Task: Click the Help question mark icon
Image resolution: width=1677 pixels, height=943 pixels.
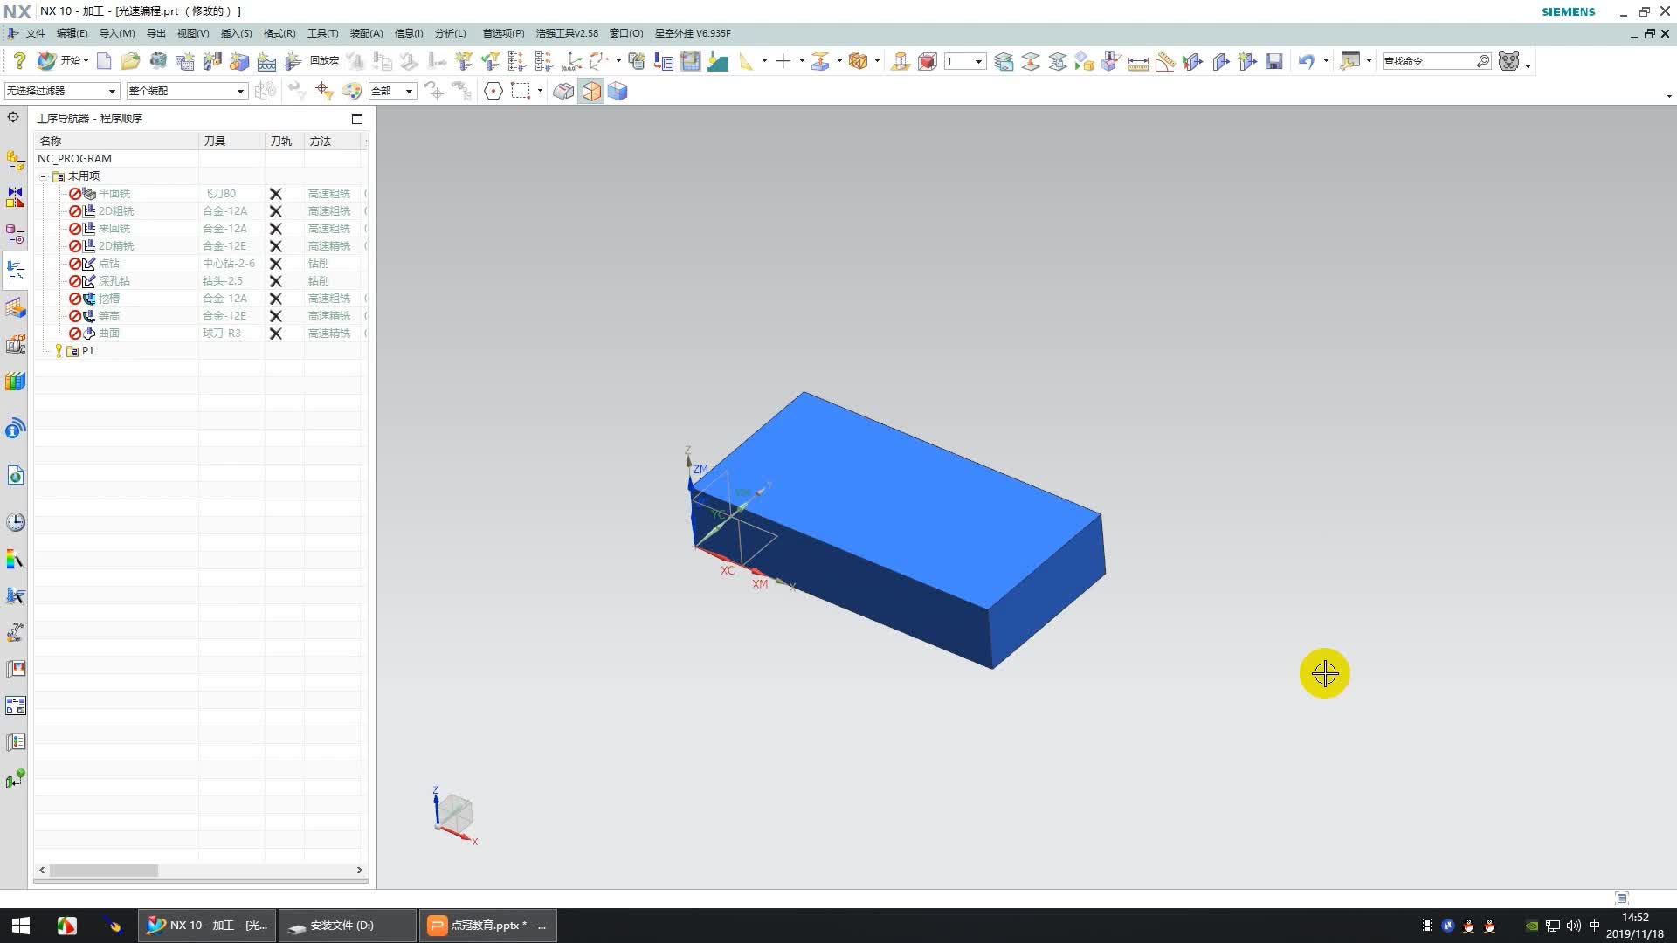Action: click(19, 61)
